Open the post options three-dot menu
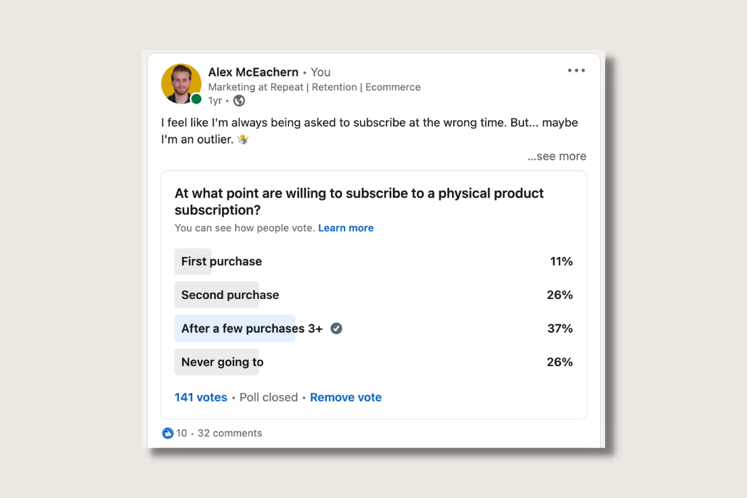This screenshot has width=747, height=498. coord(576,70)
